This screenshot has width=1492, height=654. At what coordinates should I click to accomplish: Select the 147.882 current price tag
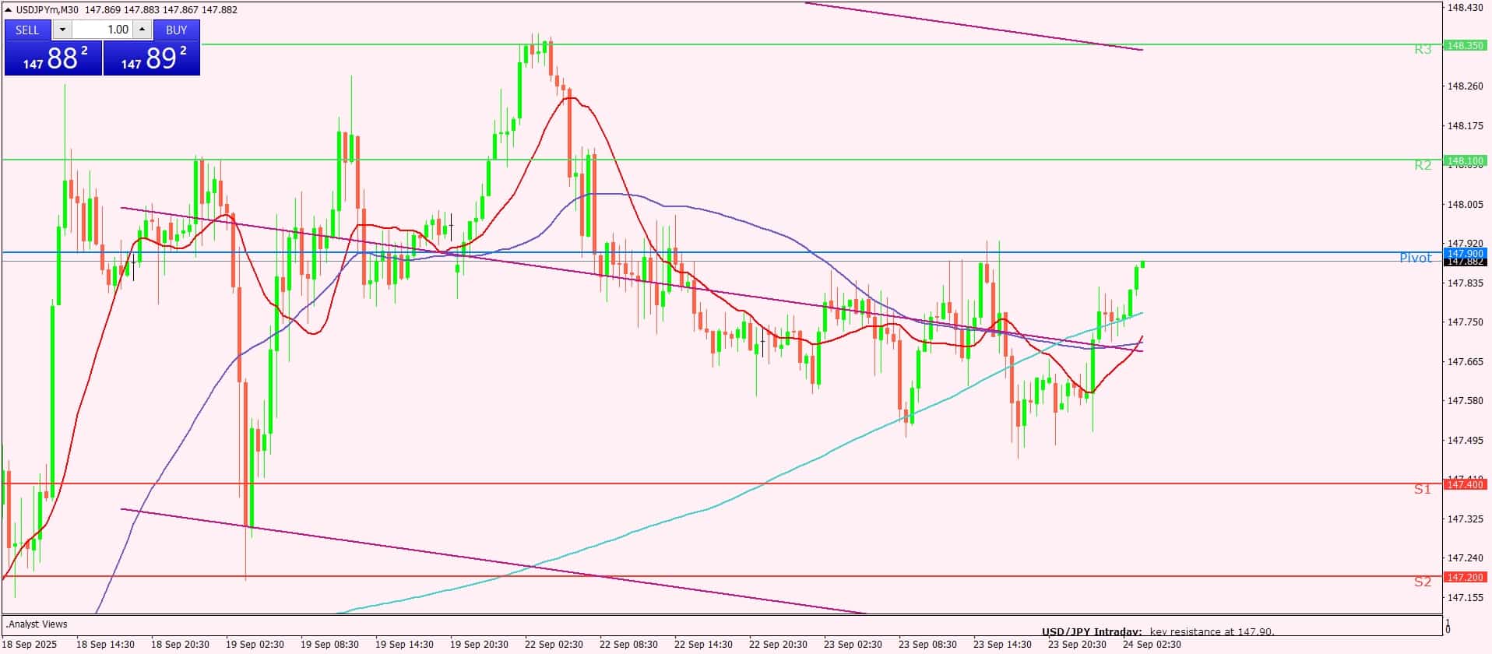click(x=1465, y=262)
